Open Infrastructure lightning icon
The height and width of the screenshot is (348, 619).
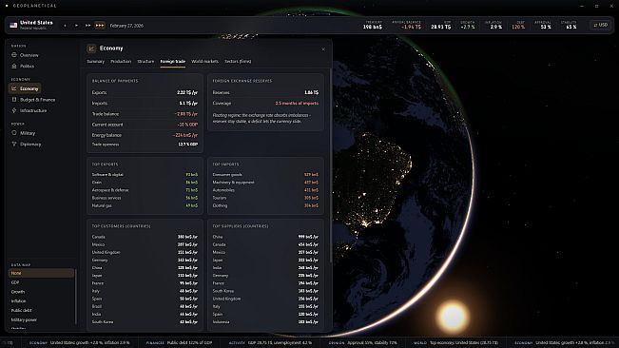(14, 110)
